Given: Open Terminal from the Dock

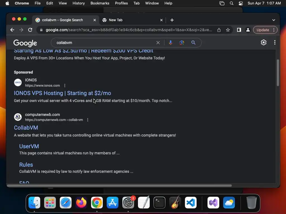Looking at the screenshot, I should point(159,203).
